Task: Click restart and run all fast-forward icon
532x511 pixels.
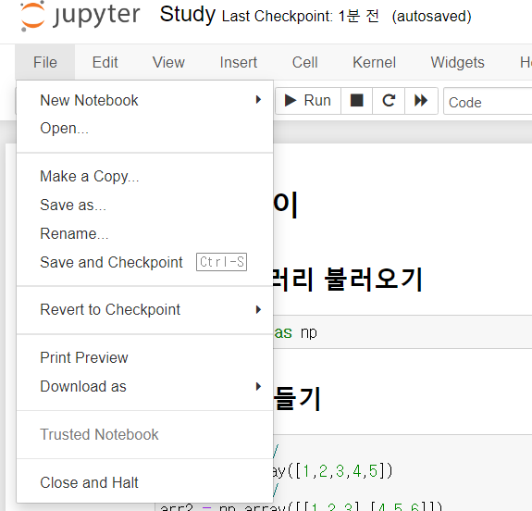Action: pyautogui.click(x=421, y=101)
